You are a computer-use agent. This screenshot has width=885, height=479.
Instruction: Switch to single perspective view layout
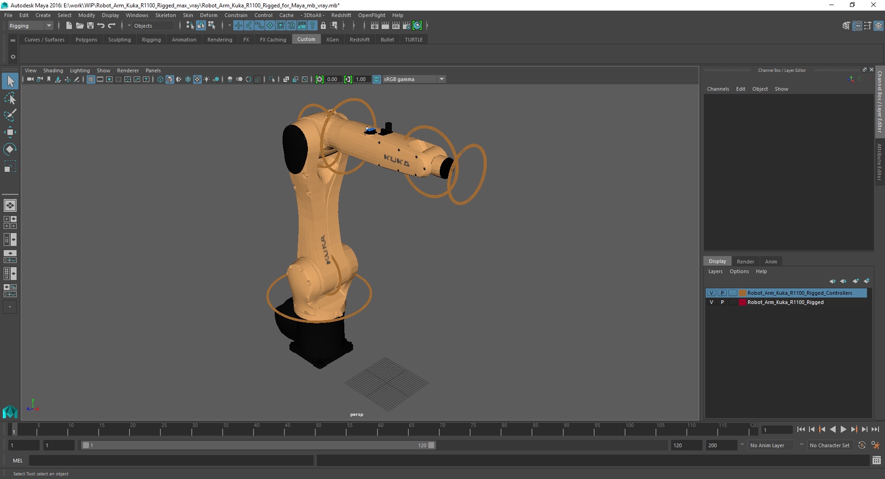click(x=10, y=205)
